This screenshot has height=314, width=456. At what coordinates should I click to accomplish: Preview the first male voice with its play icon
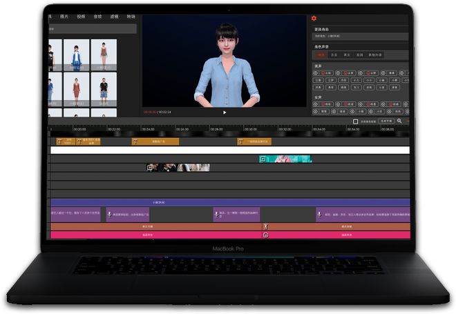[x=316, y=73]
